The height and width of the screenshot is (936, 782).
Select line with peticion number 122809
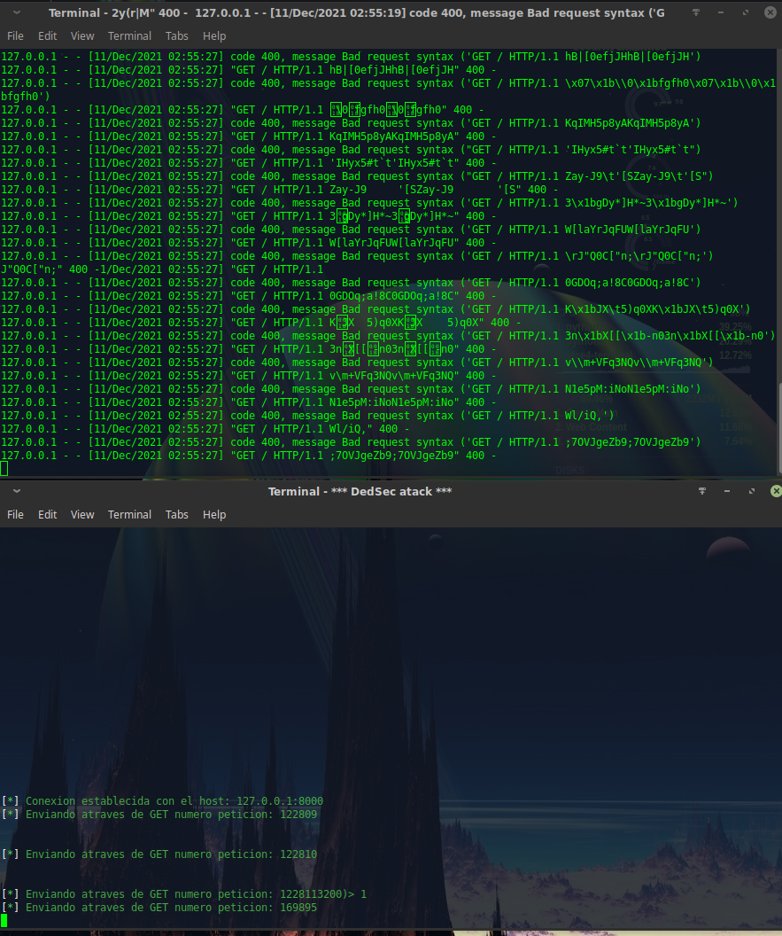pyautogui.click(x=159, y=815)
